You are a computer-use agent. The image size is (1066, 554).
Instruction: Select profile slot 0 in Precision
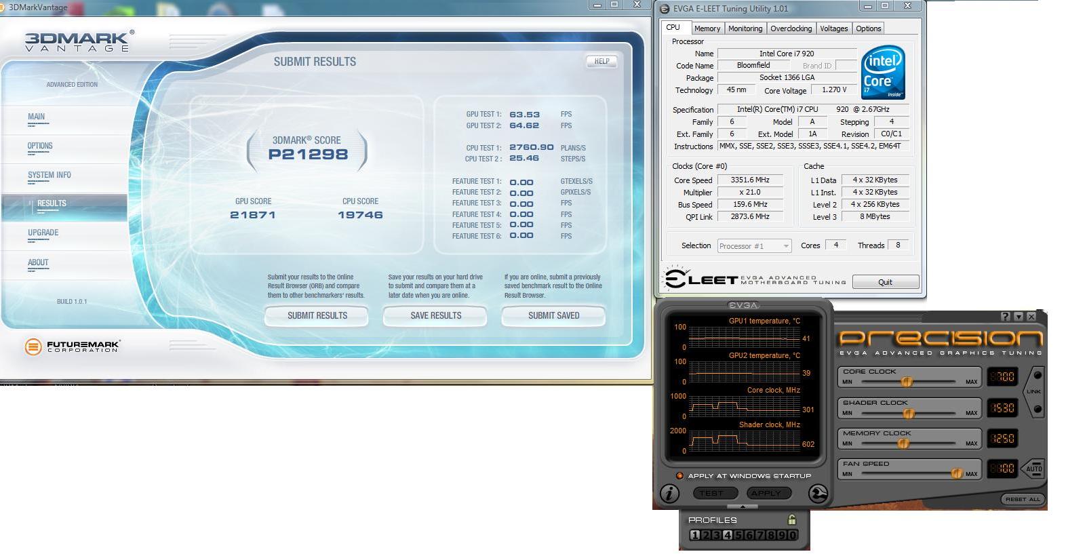click(x=793, y=535)
